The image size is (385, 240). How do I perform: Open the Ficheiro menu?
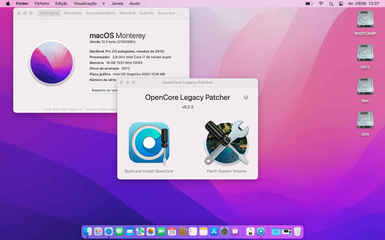[x=42, y=4]
